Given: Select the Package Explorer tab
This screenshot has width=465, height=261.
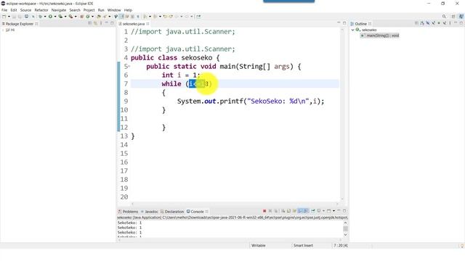Looking at the screenshot, I should coord(20,24).
